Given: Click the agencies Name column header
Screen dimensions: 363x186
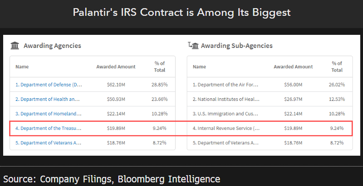Looking at the screenshot, I should (x=22, y=67).
